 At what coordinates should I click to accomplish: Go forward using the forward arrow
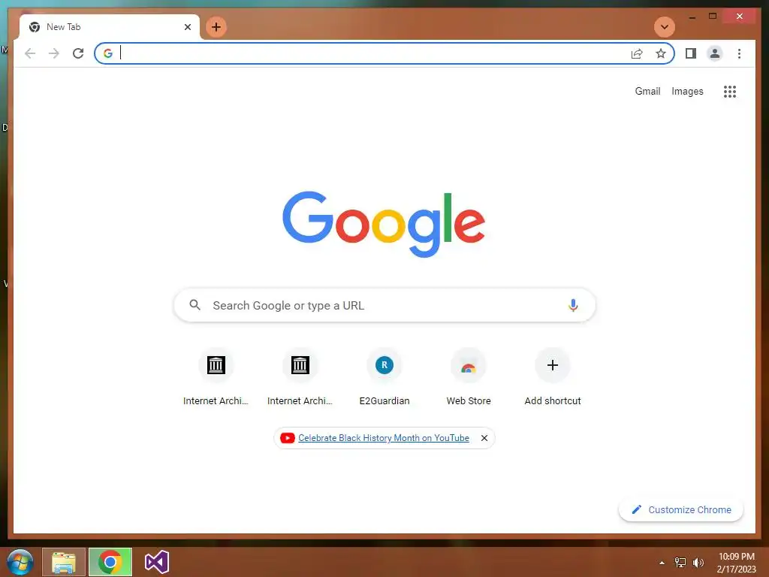coord(54,53)
